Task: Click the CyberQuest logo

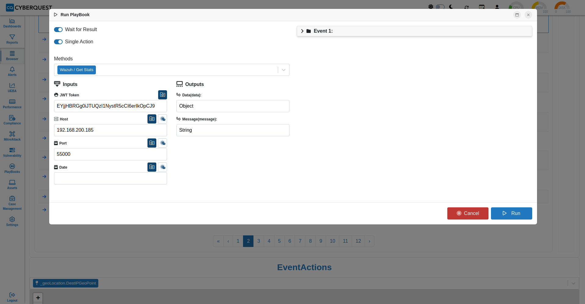Action: [29, 7]
